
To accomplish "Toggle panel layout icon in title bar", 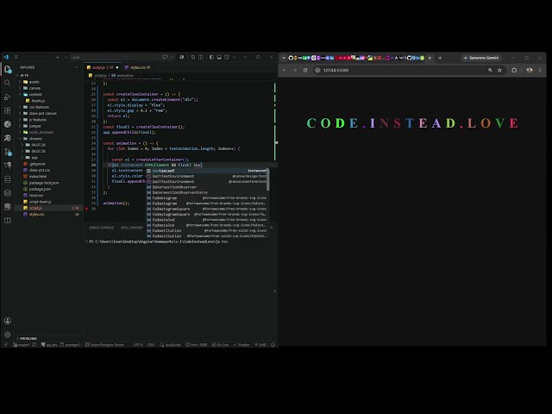I will pos(219,57).
